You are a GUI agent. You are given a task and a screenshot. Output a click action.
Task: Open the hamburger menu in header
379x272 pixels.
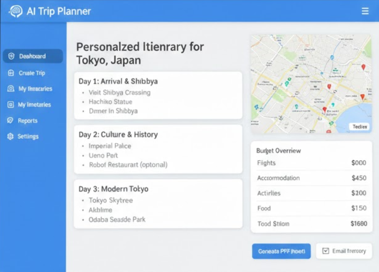coord(365,11)
